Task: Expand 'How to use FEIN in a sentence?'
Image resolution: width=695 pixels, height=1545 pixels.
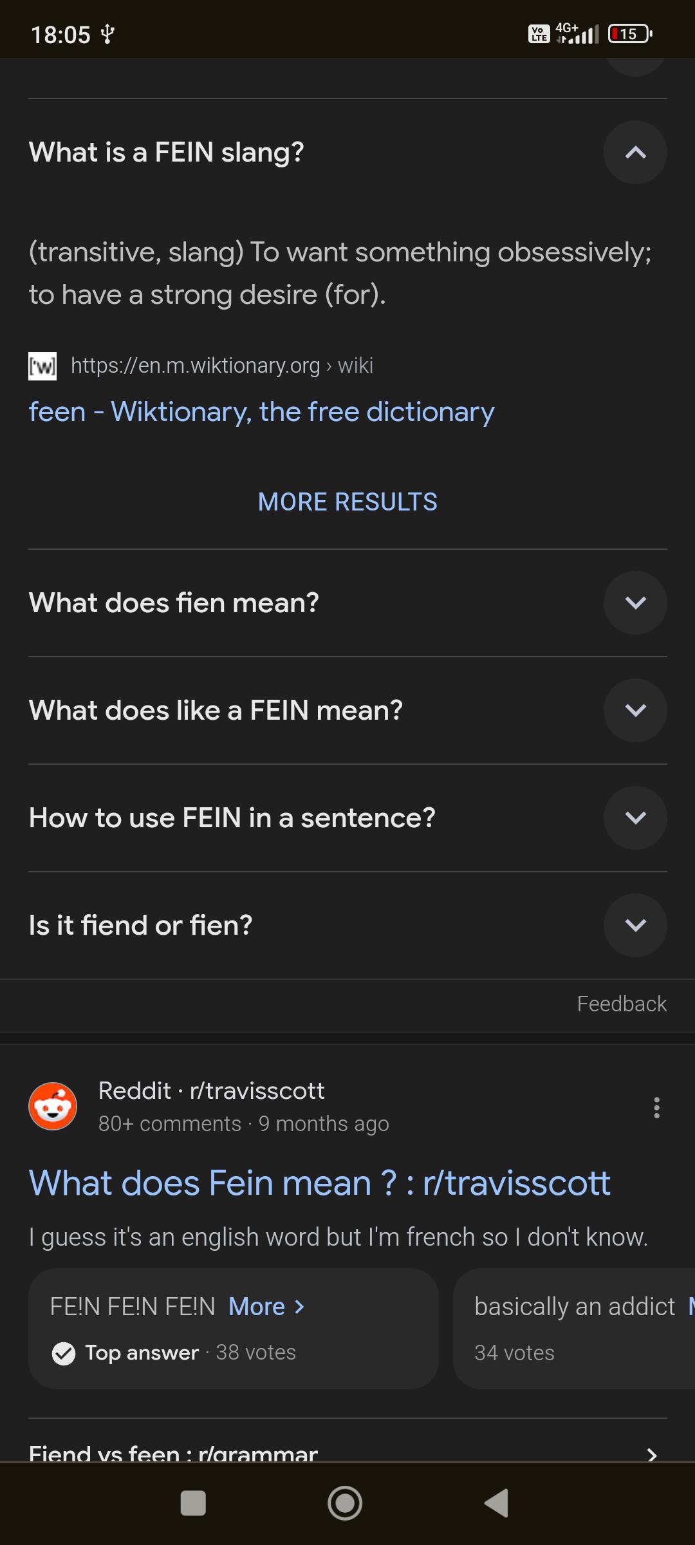Action: click(635, 818)
